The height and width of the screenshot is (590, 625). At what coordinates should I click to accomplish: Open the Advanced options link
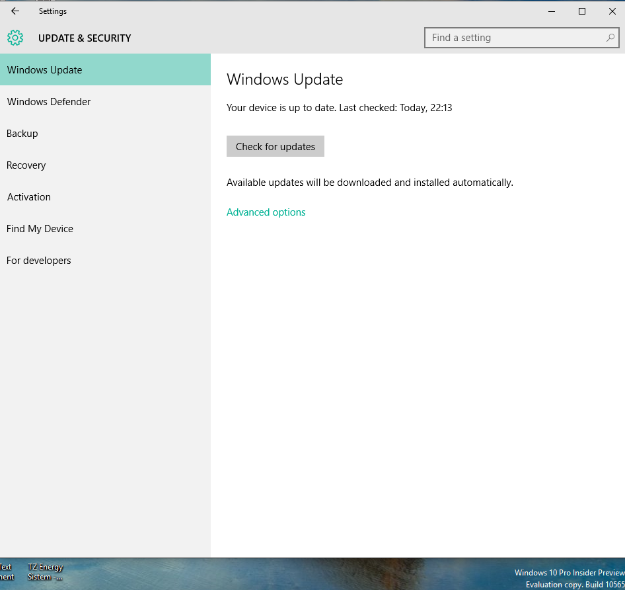tap(266, 212)
